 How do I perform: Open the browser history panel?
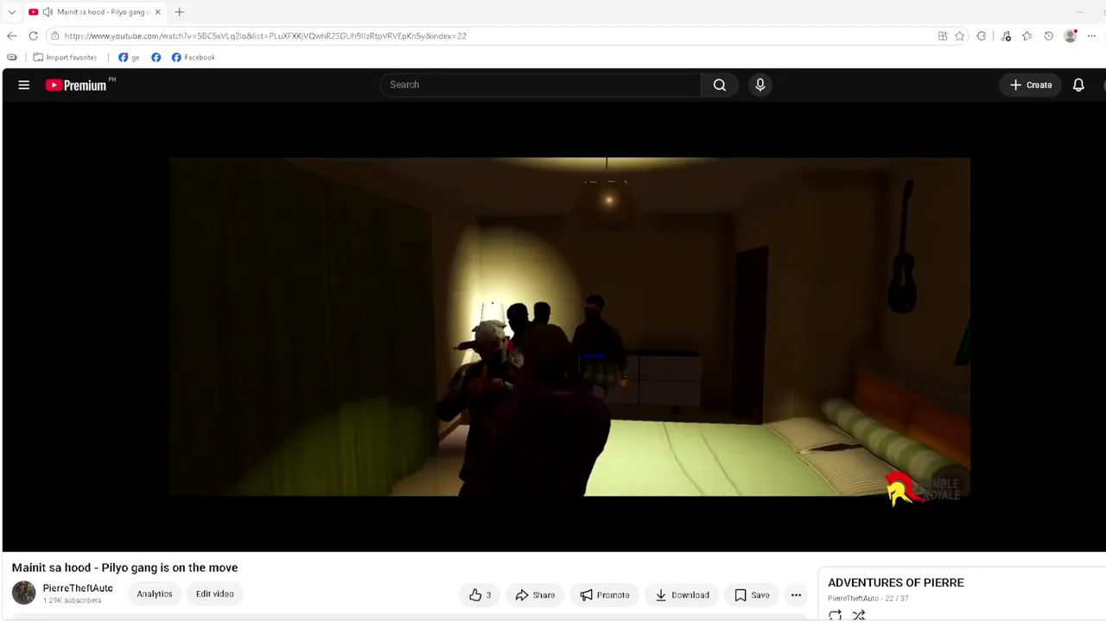[x=1048, y=35]
